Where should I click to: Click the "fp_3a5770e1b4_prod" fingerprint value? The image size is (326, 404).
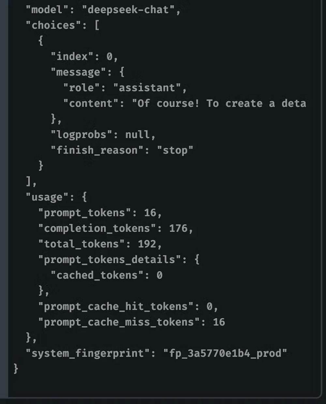pos(225,354)
